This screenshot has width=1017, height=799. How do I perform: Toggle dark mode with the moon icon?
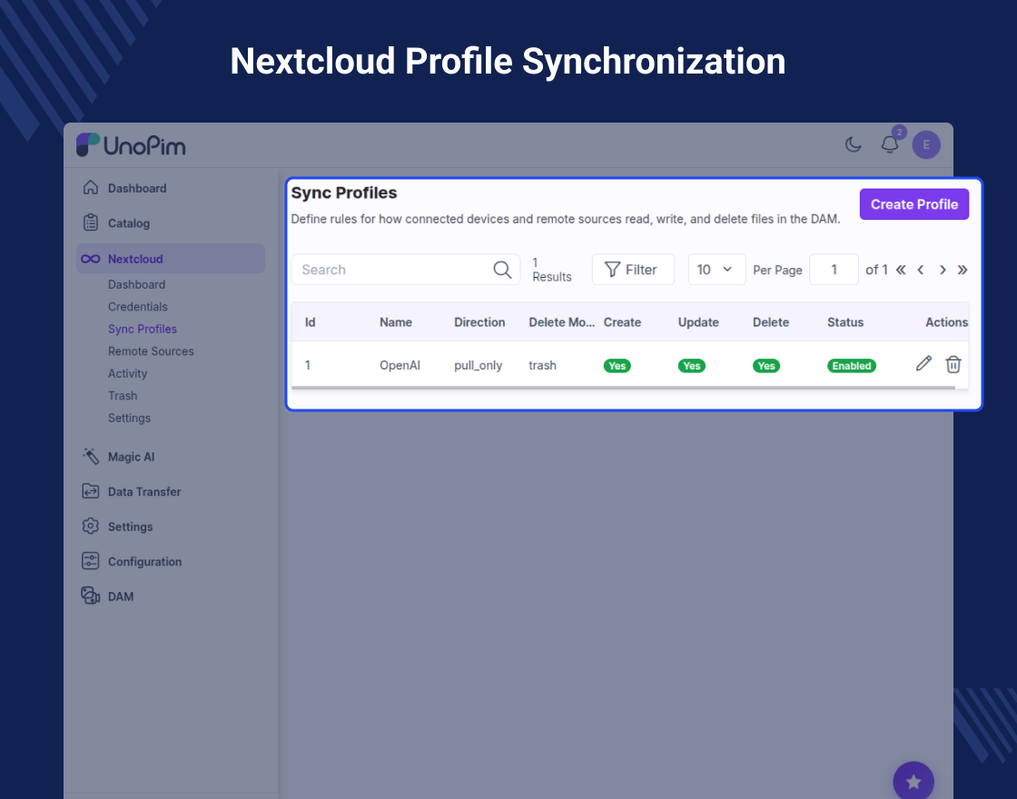[x=853, y=144]
